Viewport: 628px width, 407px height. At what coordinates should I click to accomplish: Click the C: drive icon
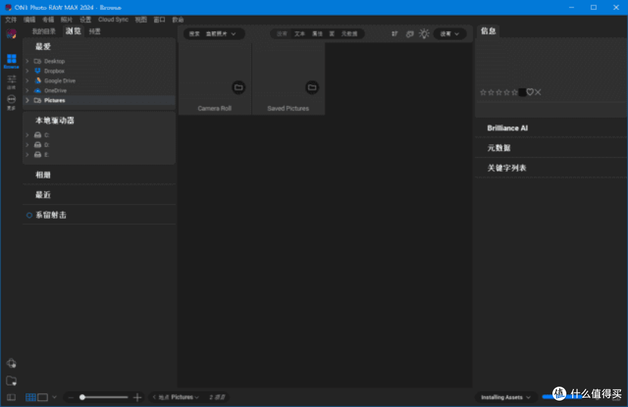point(38,135)
